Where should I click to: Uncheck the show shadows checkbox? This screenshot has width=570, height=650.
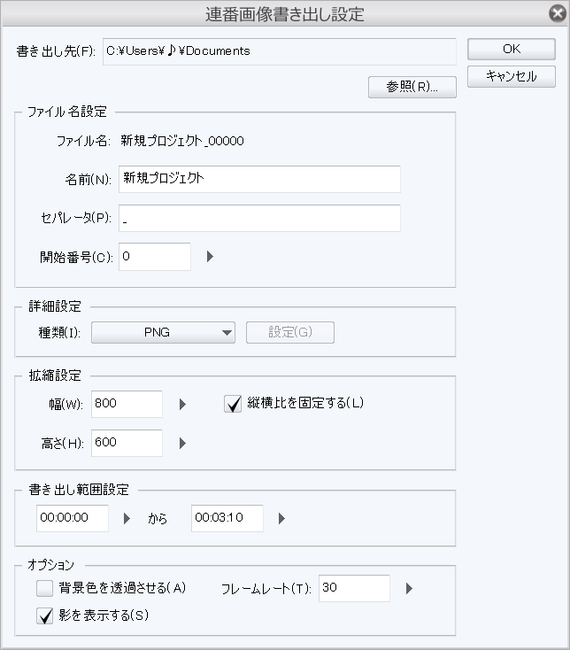pyautogui.click(x=45, y=616)
